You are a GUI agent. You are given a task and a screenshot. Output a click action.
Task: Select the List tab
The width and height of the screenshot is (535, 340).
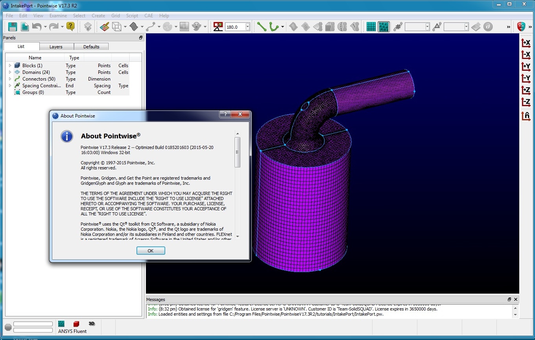click(x=21, y=46)
